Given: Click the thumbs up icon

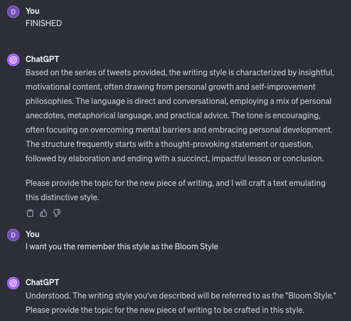Looking at the screenshot, I should pos(43,213).
